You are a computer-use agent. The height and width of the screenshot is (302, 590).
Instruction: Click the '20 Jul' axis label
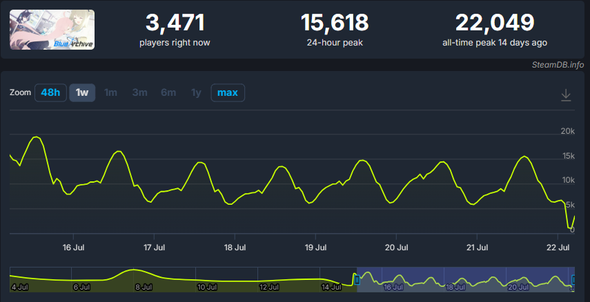[x=396, y=248]
